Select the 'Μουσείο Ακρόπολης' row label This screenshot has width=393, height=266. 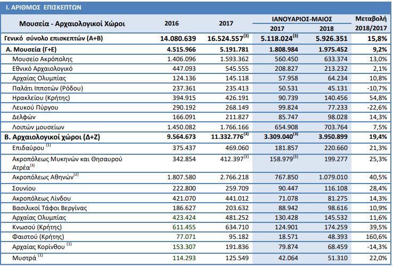click(x=43, y=59)
